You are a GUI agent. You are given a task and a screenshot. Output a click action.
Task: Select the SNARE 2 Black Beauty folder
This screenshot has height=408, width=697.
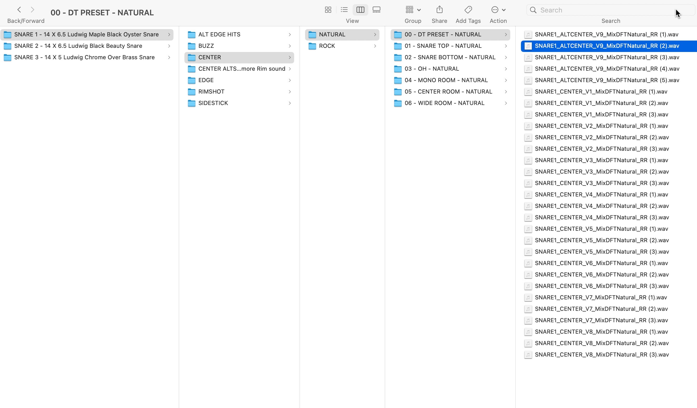(x=78, y=46)
